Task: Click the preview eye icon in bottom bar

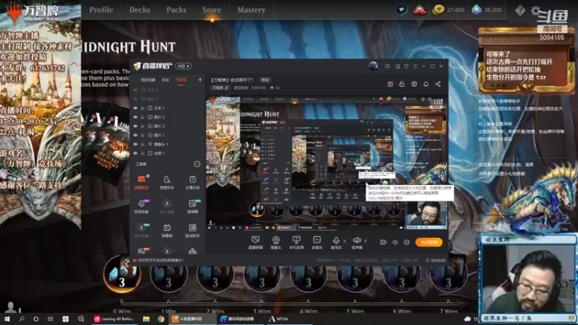Action: pos(394,242)
